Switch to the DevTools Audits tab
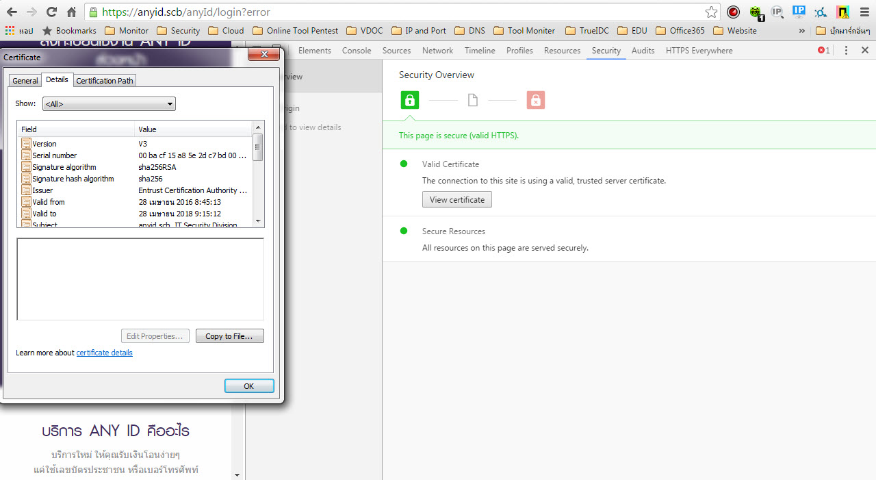The width and height of the screenshot is (876, 480). pos(643,51)
